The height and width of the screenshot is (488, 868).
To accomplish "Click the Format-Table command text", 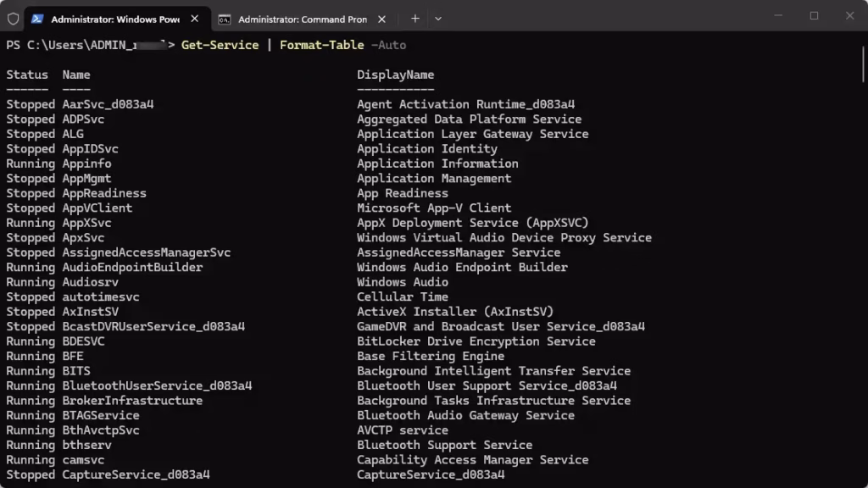I will point(321,45).
